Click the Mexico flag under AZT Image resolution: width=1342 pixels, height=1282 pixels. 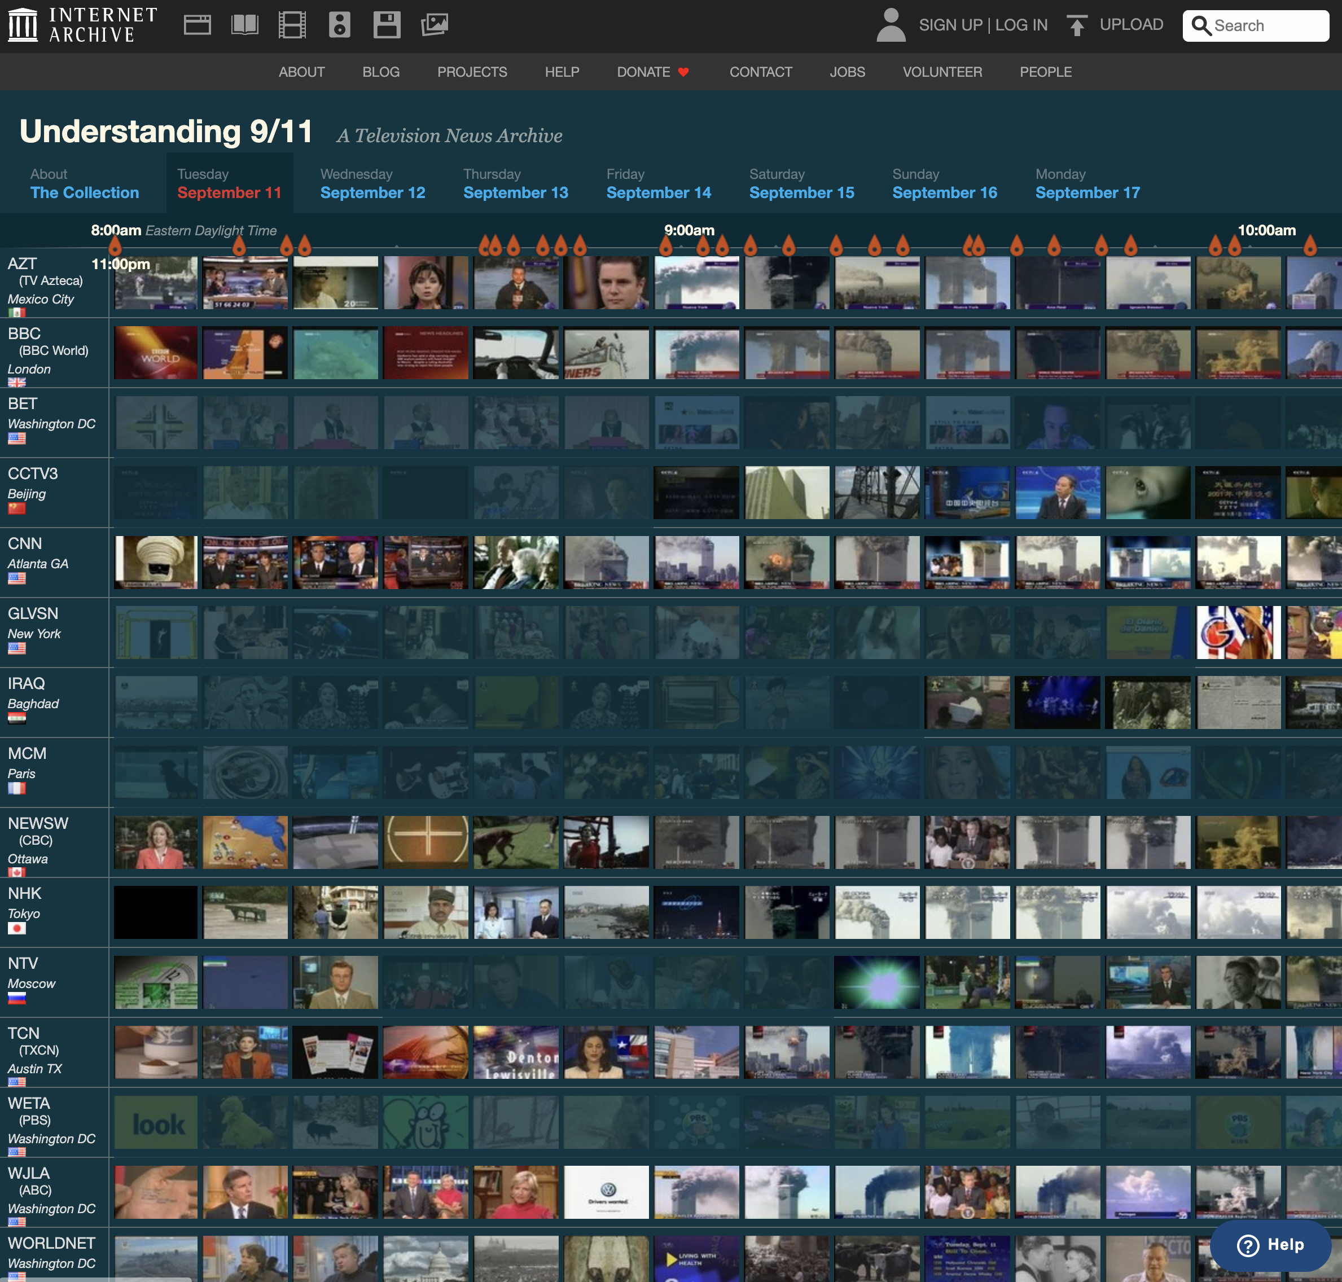16,312
